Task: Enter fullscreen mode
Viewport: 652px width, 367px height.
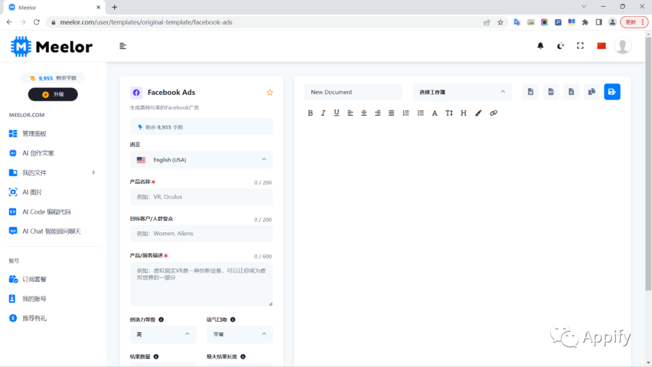Action: pos(581,46)
